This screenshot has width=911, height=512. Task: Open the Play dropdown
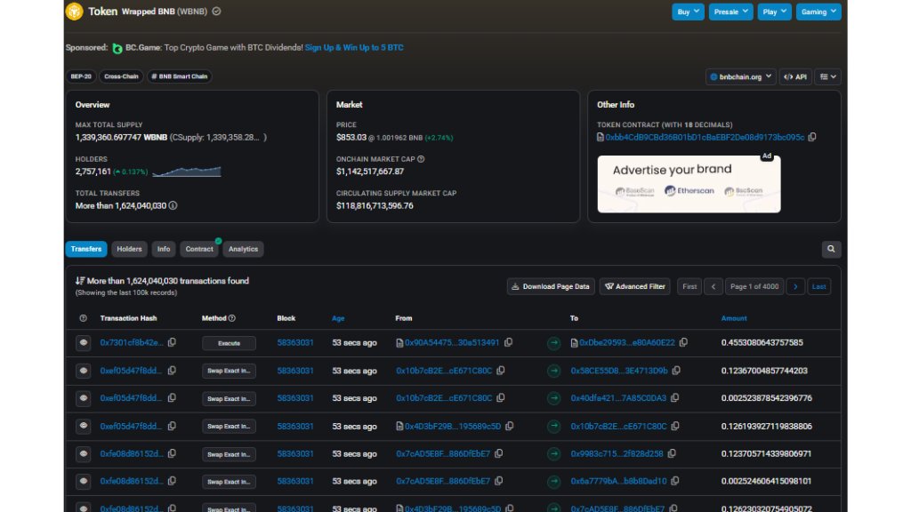point(775,12)
